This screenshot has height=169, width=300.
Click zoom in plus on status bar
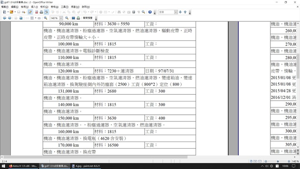tap(289, 161)
